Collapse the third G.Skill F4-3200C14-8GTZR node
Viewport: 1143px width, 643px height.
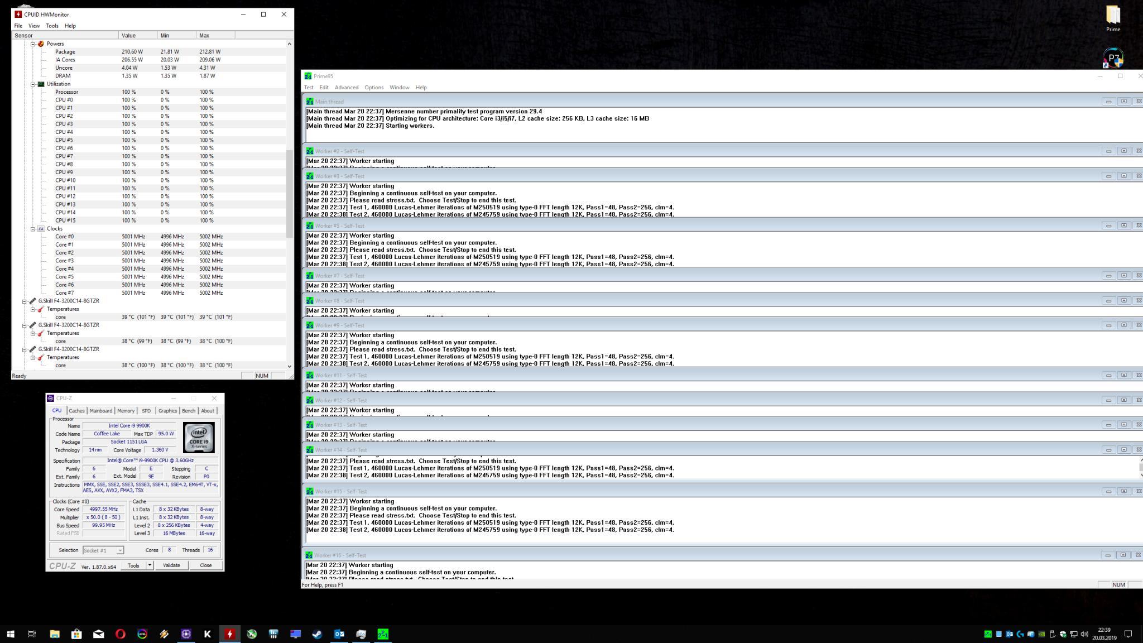click(25, 349)
